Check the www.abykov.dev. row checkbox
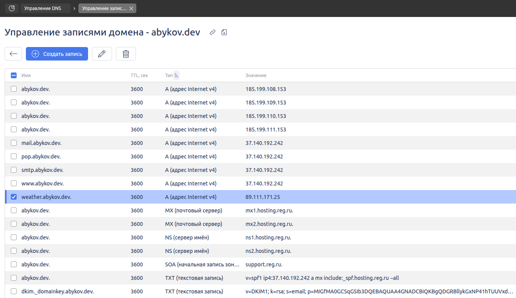The width and height of the screenshot is (516, 298). (x=14, y=184)
